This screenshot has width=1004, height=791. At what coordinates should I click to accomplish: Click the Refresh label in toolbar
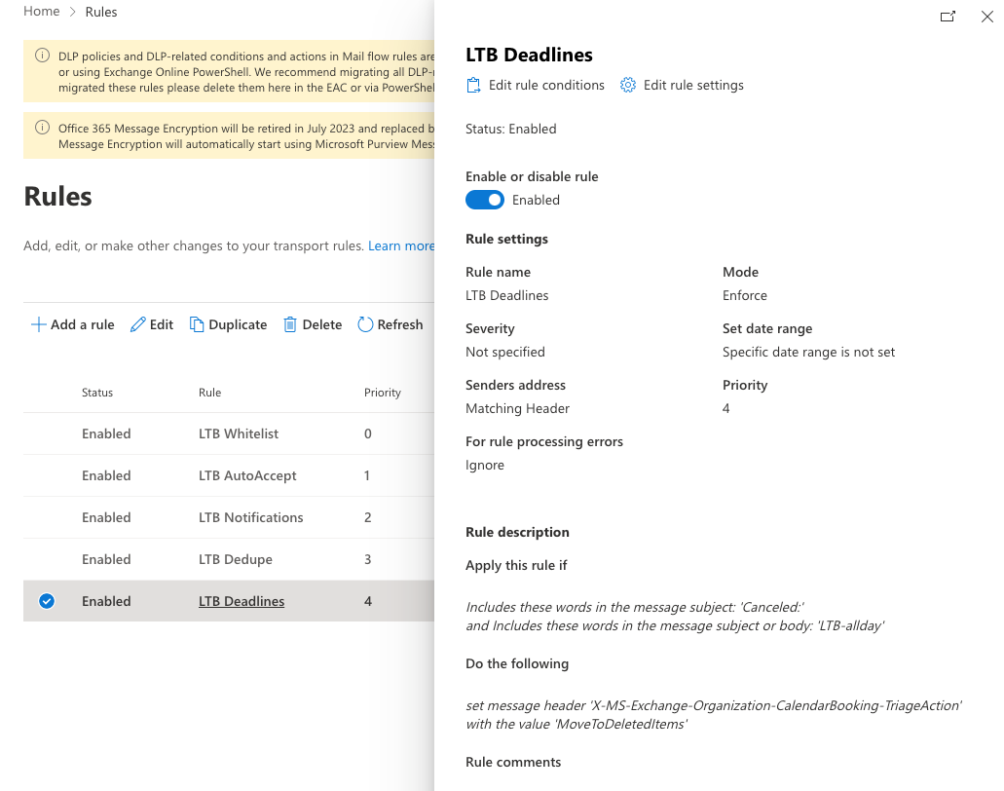400,324
